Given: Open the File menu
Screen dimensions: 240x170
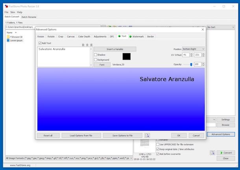Looking at the screenshot, I should 6,12.
